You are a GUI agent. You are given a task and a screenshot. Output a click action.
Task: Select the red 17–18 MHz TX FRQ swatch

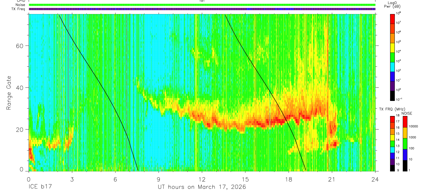pos(393,119)
